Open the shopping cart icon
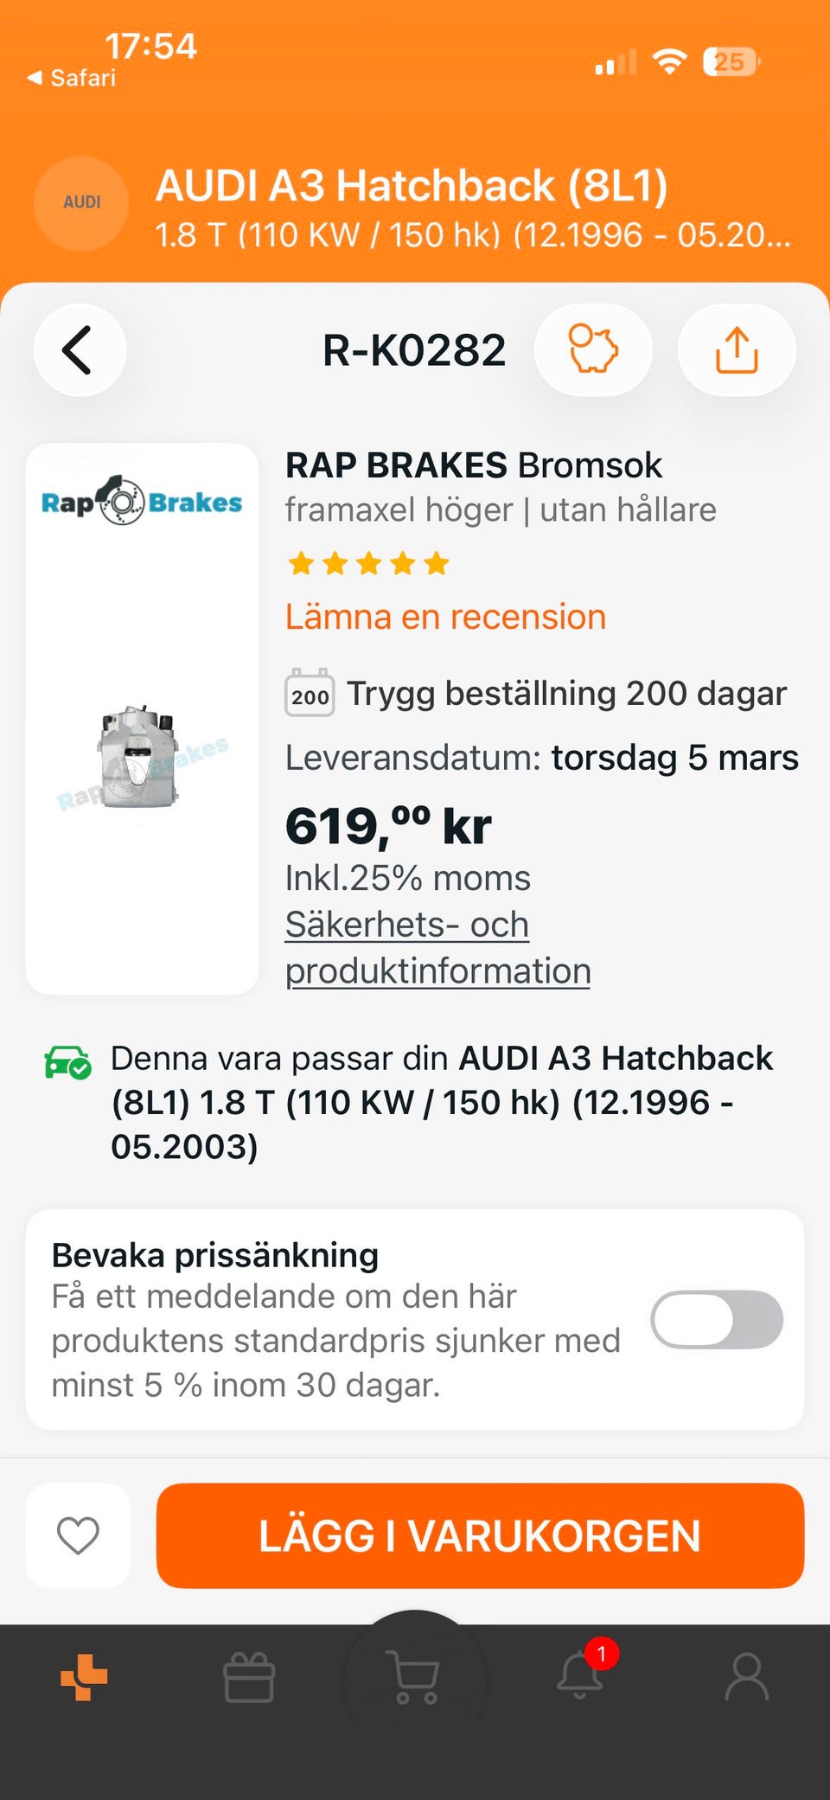The image size is (830, 1800). pos(415,1677)
